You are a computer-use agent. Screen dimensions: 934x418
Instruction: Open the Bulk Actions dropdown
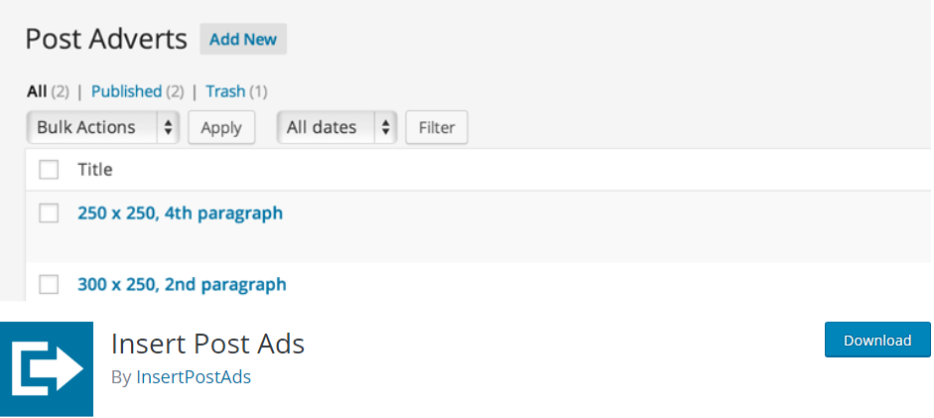101,127
